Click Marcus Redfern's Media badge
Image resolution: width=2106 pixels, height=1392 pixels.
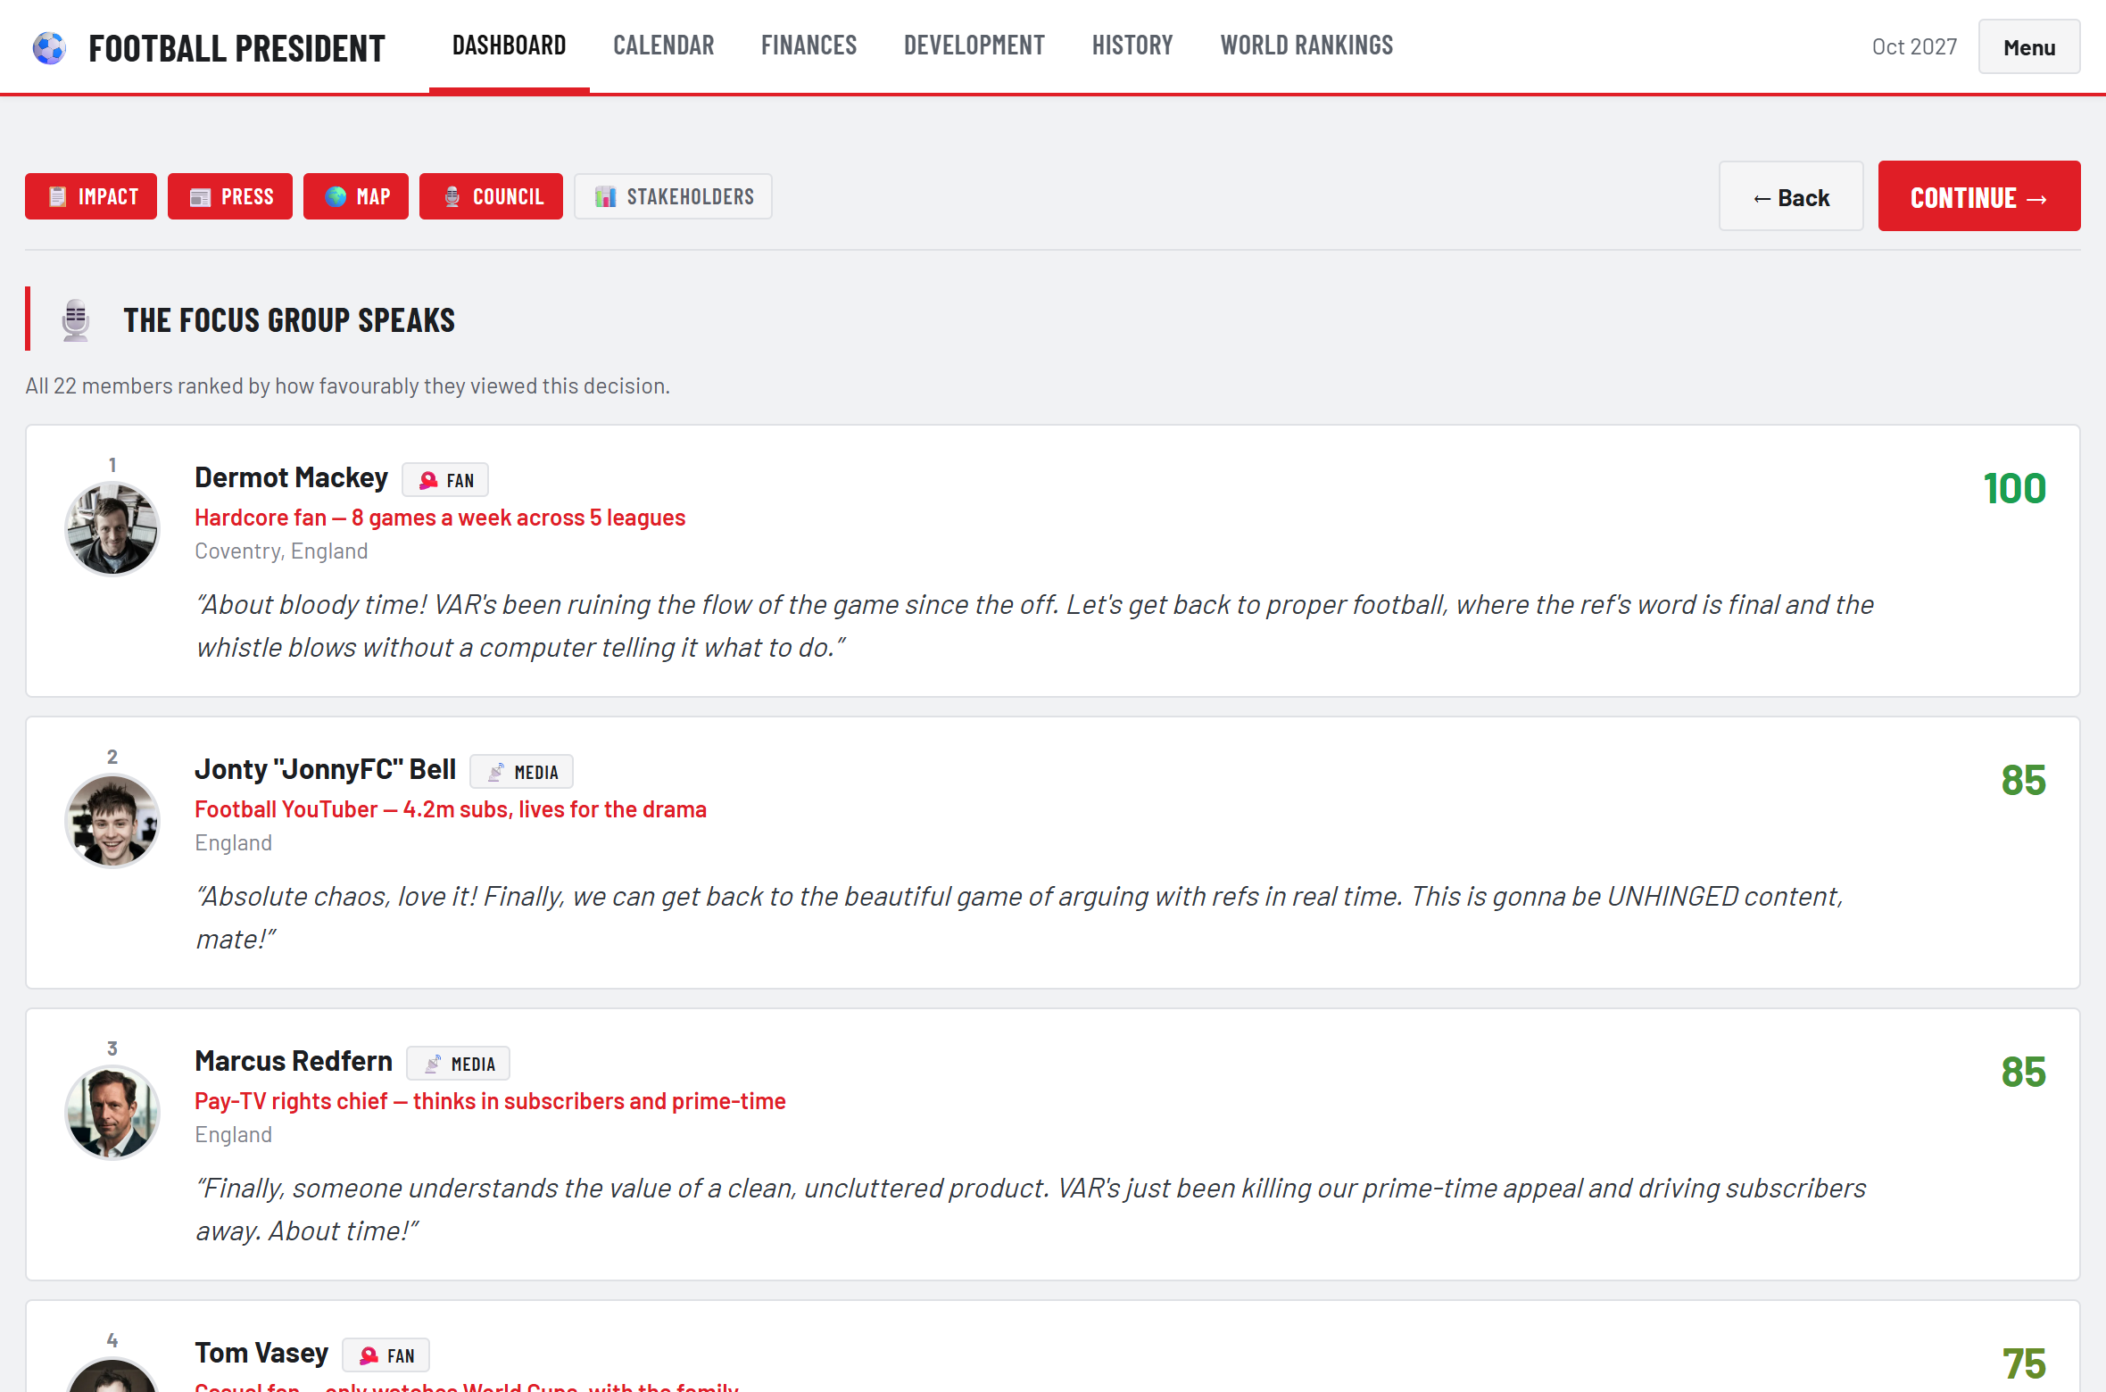tap(459, 1064)
